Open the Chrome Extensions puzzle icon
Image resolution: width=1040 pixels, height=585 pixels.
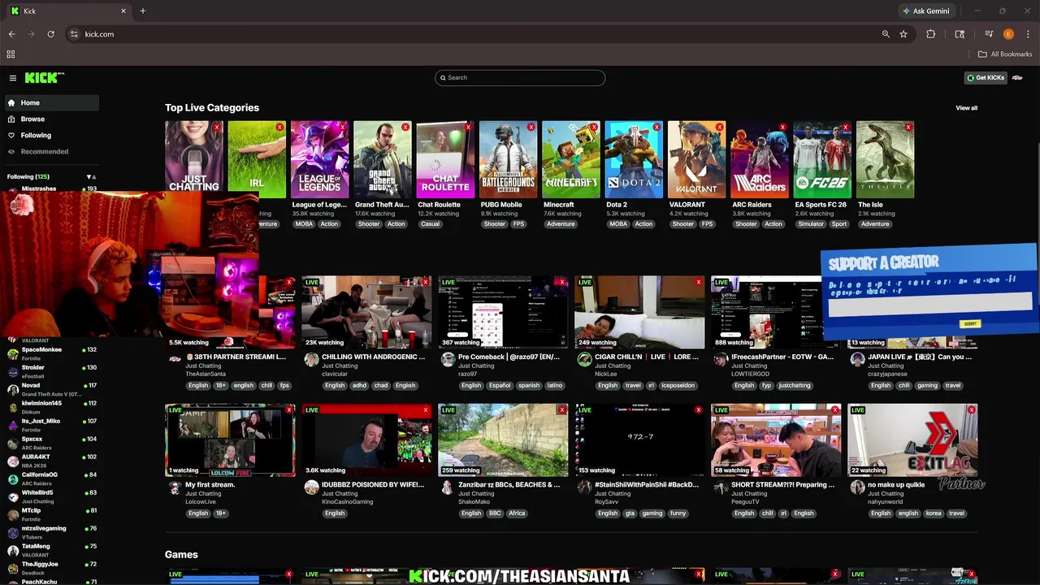pos(931,34)
